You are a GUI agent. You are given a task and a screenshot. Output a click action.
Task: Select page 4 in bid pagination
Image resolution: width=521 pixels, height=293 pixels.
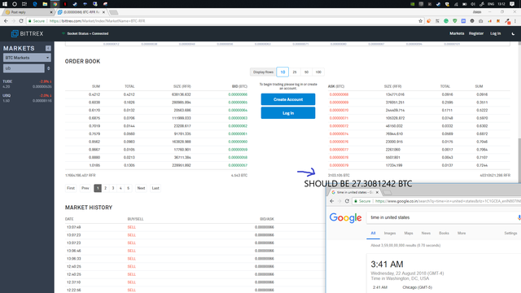[x=120, y=188]
